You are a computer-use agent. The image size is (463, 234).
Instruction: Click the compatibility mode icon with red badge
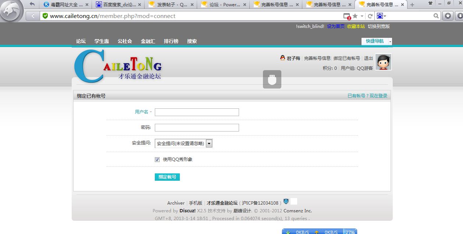[347, 16]
